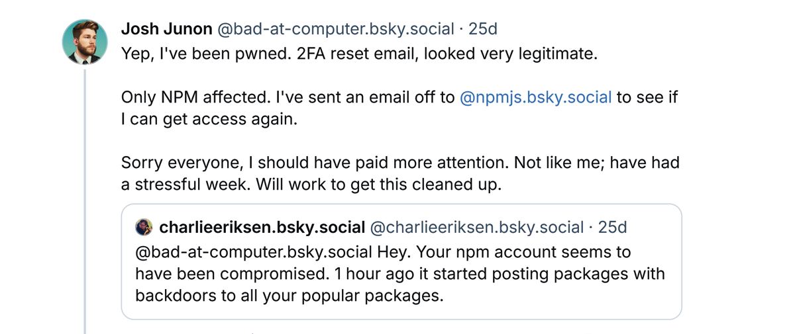Click the "have been compromised. 1 hour ago" line in quote
795x334 pixels.
pos(262,274)
